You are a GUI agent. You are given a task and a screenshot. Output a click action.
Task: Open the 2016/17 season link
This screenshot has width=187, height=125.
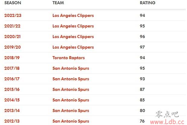(x=12, y=79)
